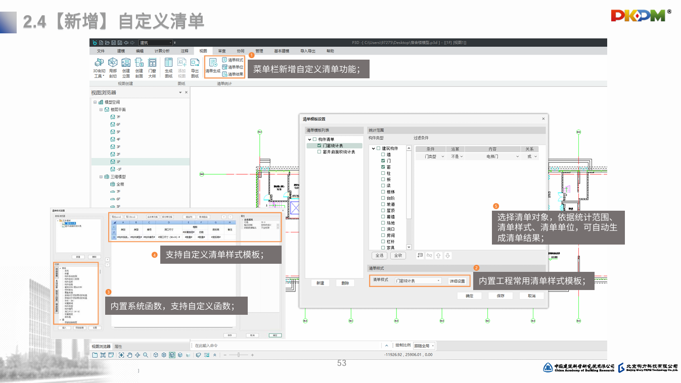Adjust the status bar zoom slider
Image resolution: width=681 pixels, height=383 pixels.
coord(238,355)
